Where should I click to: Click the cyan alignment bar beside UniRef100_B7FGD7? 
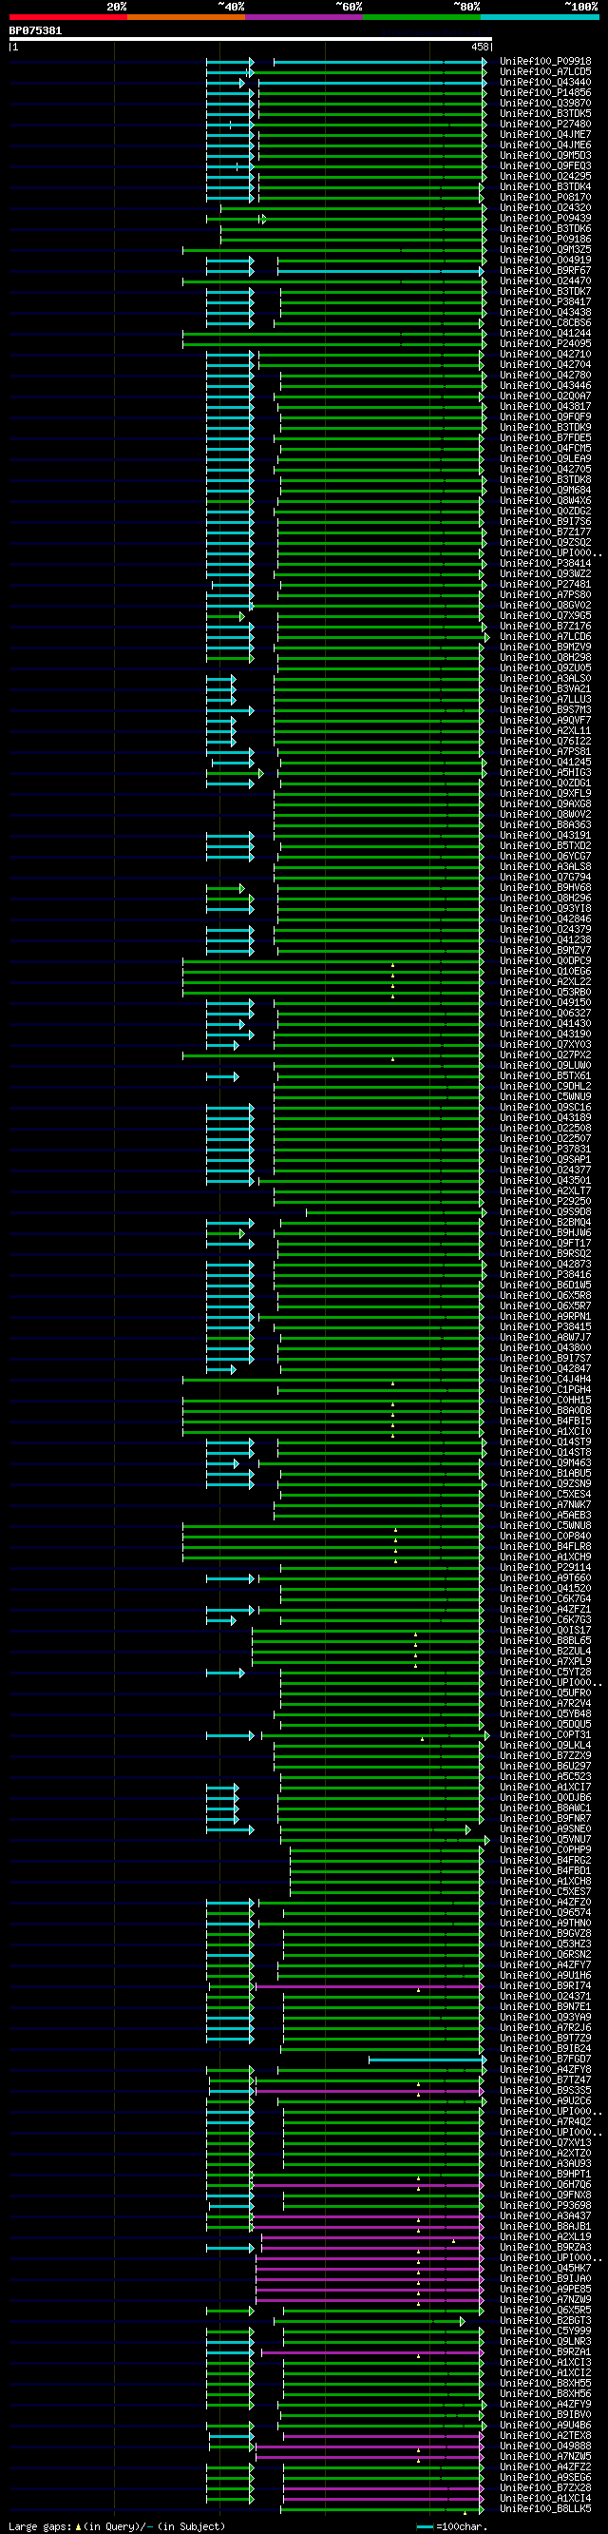point(427,2060)
